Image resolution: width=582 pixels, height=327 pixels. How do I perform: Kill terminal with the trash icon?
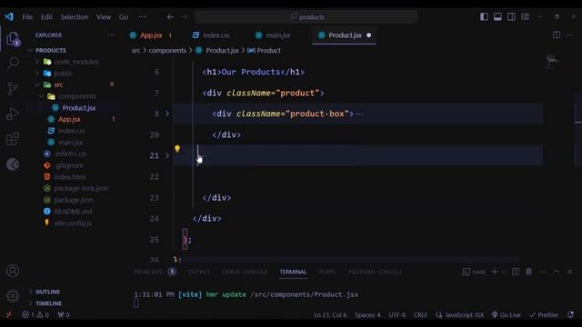click(x=529, y=272)
